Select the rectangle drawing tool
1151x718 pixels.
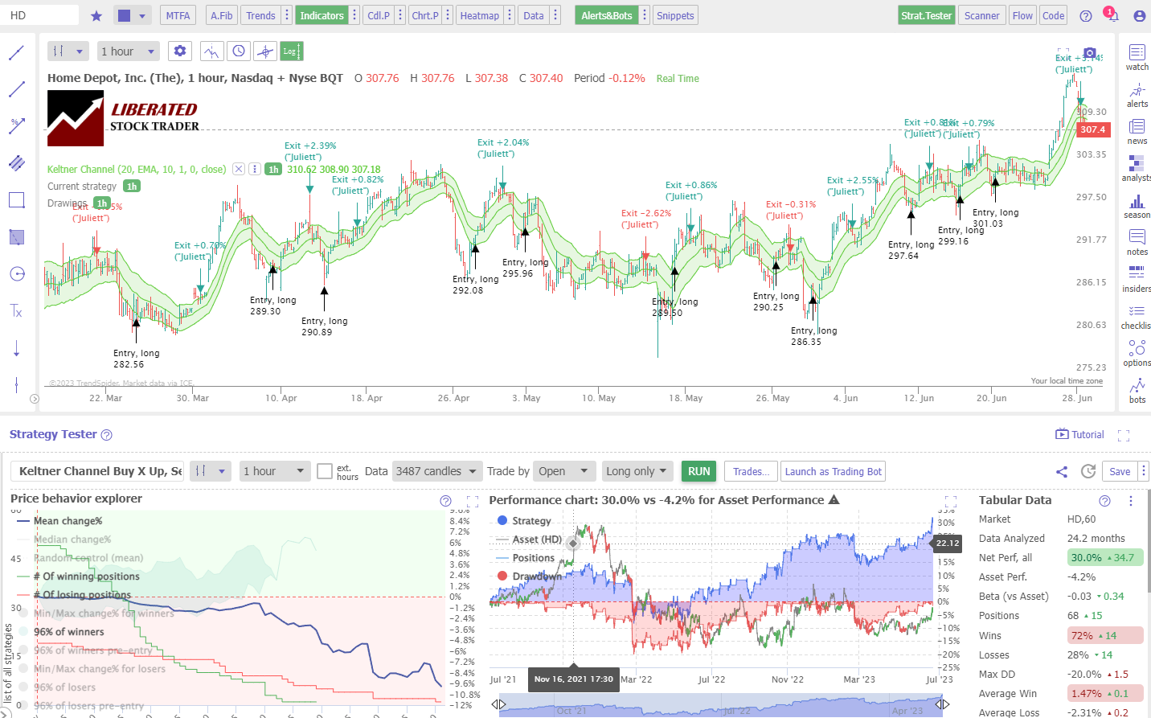click(x=16, y=199)
